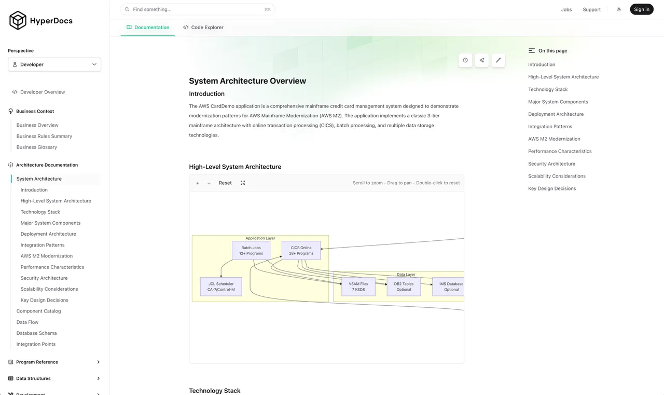Go to Major System Components in sidebar
The width and height of the screenshot is (664, 395).
(x=51, y=223)
